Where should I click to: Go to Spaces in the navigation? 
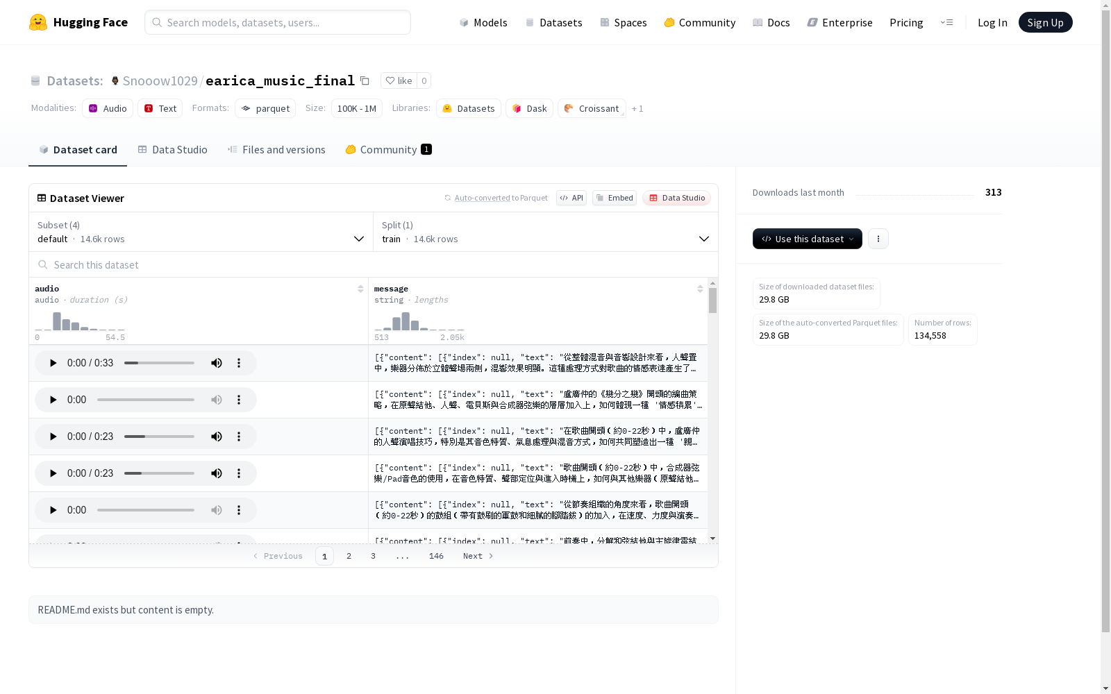[624, 22]
